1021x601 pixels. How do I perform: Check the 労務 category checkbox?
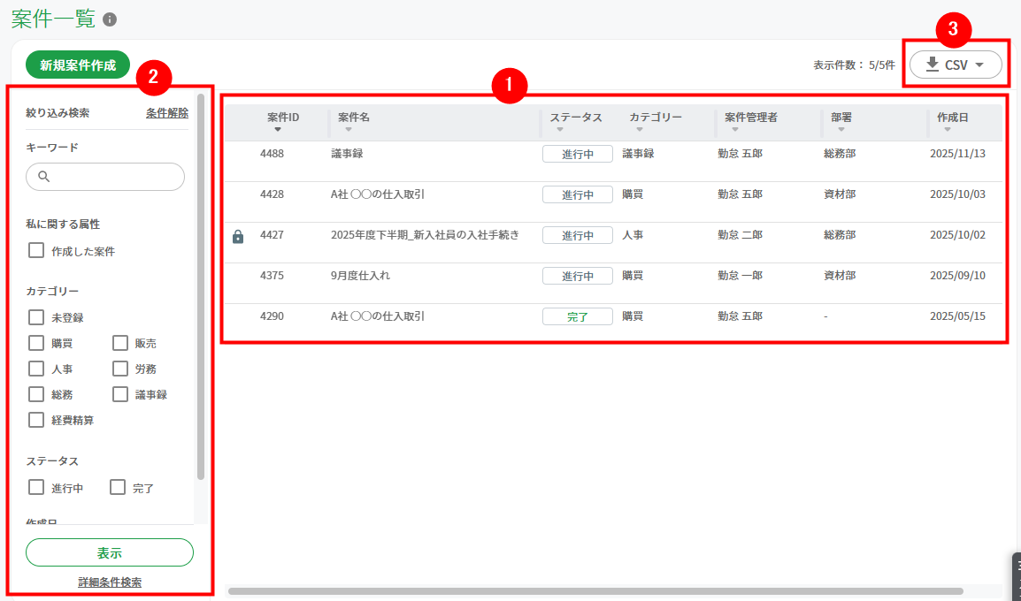119,369
